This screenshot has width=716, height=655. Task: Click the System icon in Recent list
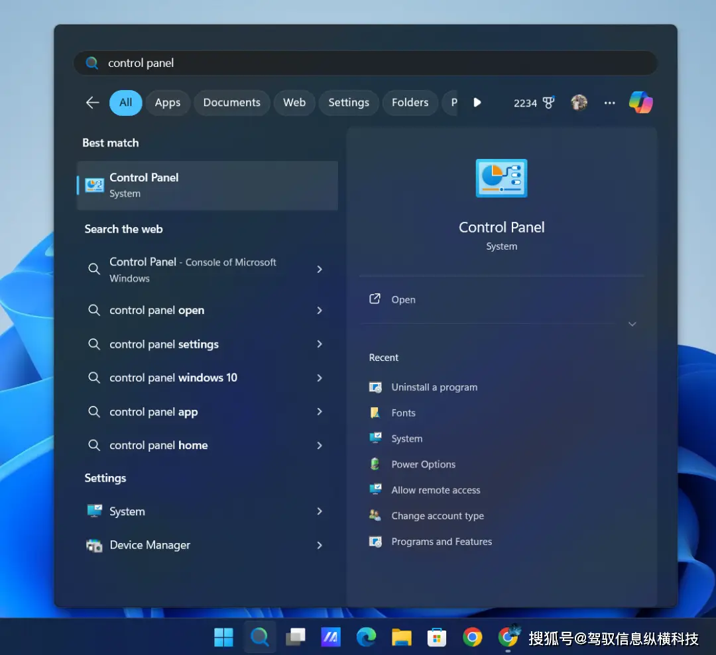click(x=375, y=438)
